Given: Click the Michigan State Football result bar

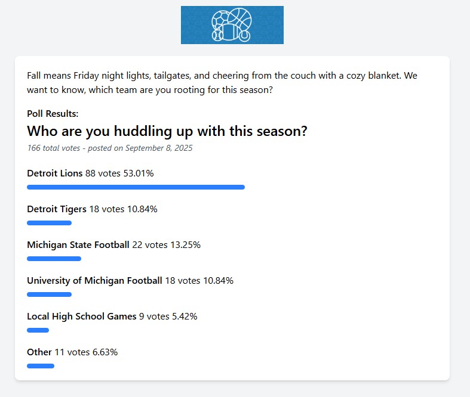Looking at the screenshot, I should coord(54,259).
